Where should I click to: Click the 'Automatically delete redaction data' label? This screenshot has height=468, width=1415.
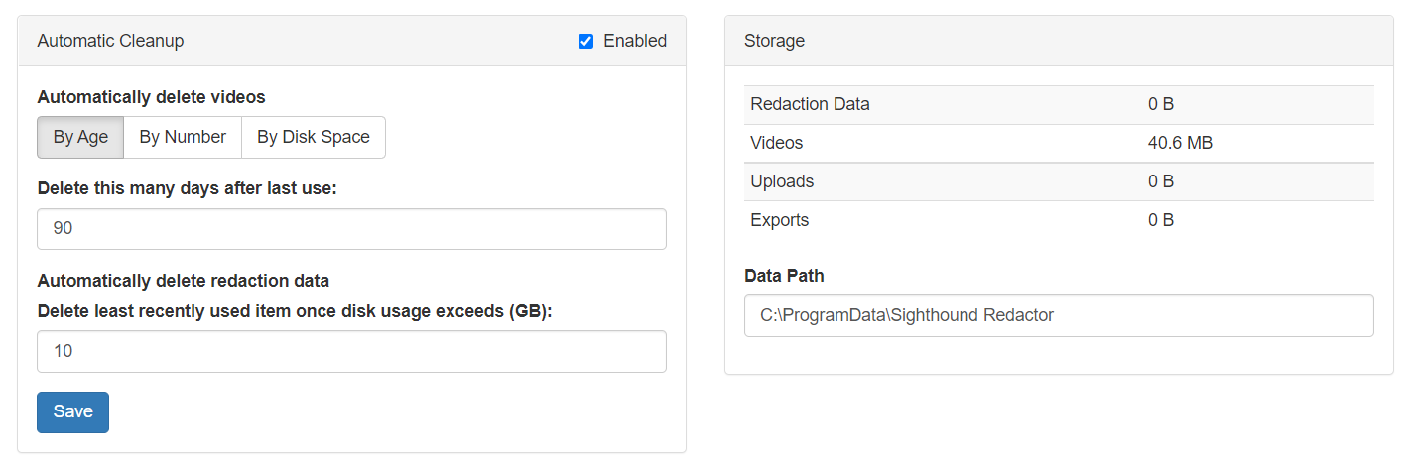[183, 280]
